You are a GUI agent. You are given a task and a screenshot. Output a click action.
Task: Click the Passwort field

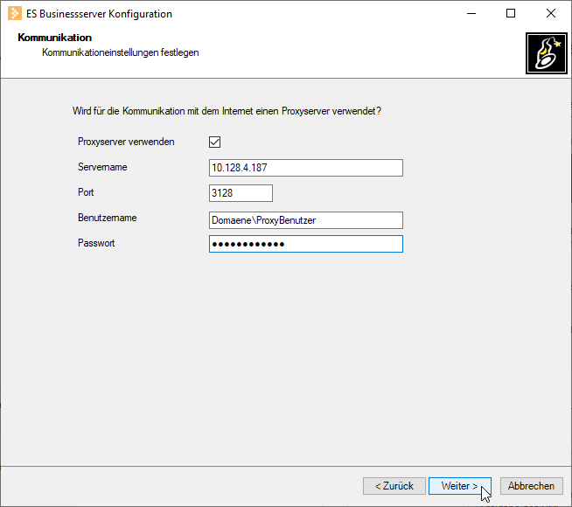click(x=306, y=244)
